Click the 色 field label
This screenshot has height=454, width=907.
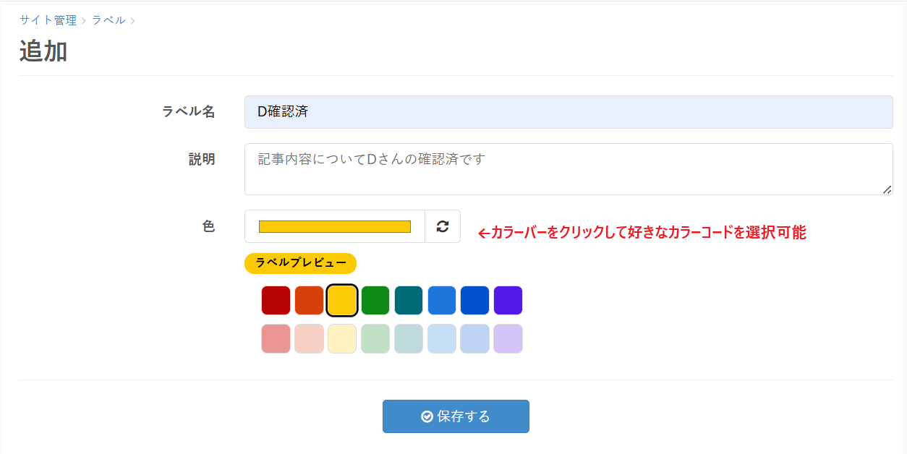(x=208, y=226)
